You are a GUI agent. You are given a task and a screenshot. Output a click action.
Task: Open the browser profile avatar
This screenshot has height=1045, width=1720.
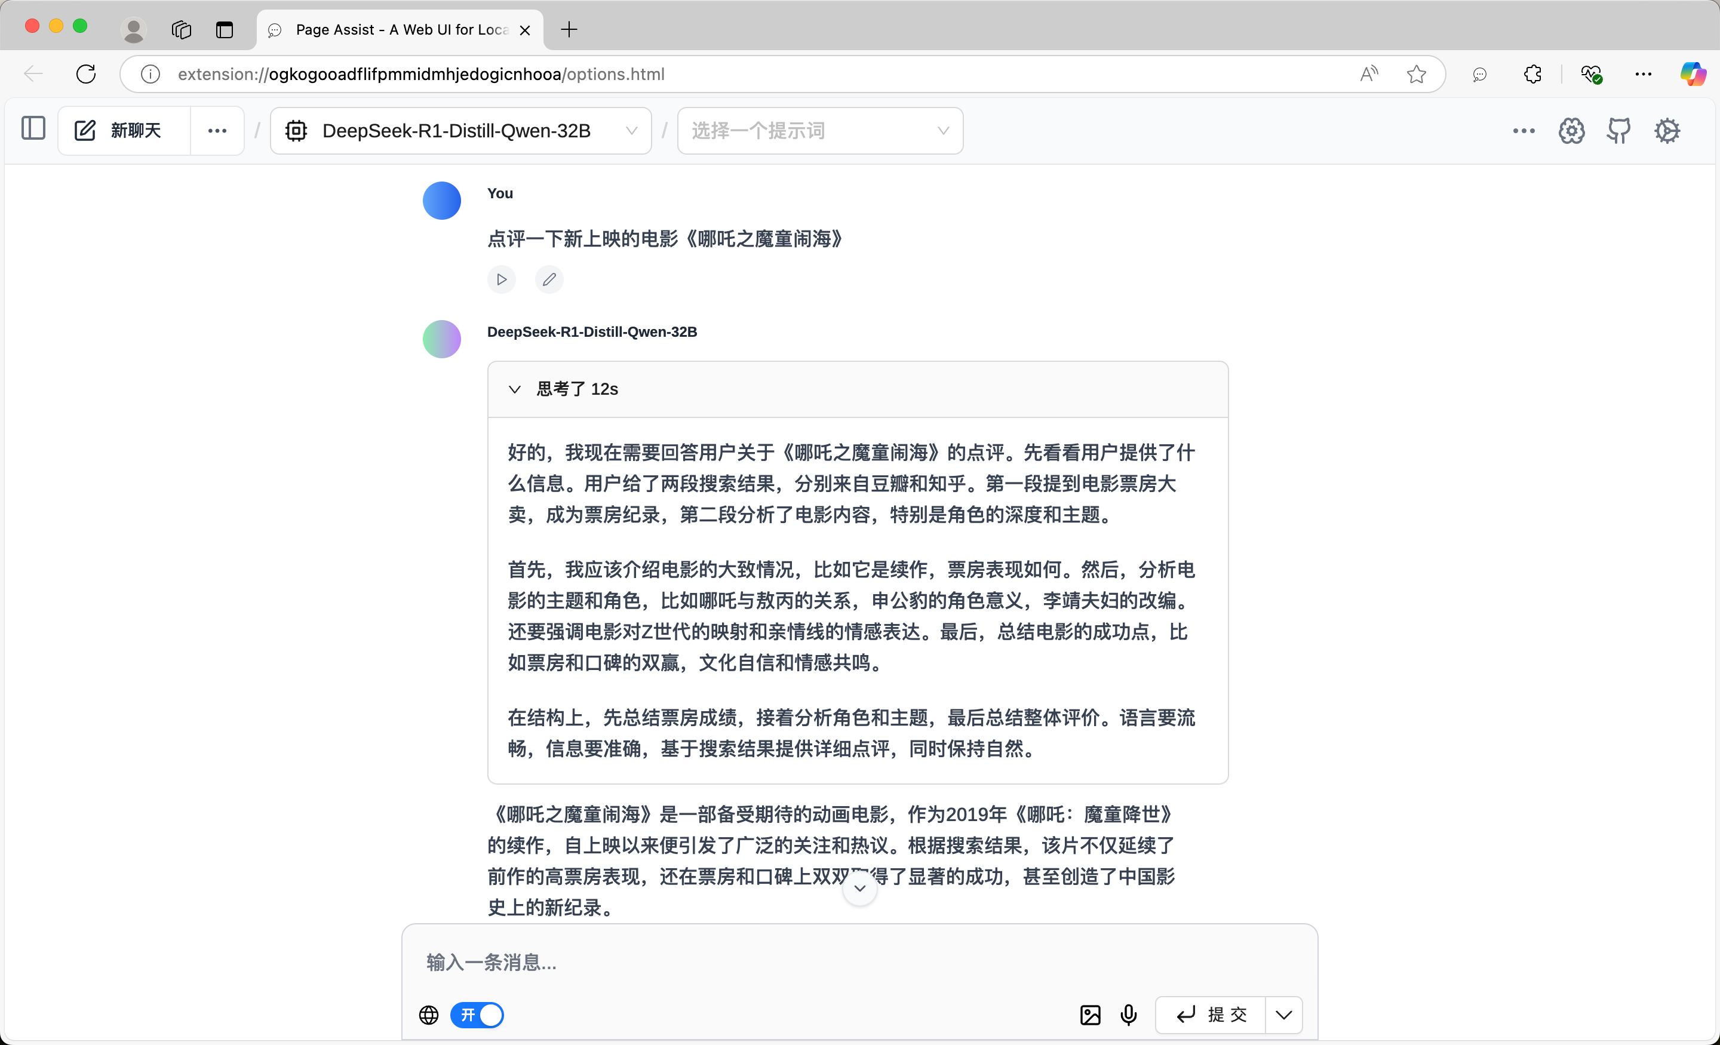coord(133,29)
